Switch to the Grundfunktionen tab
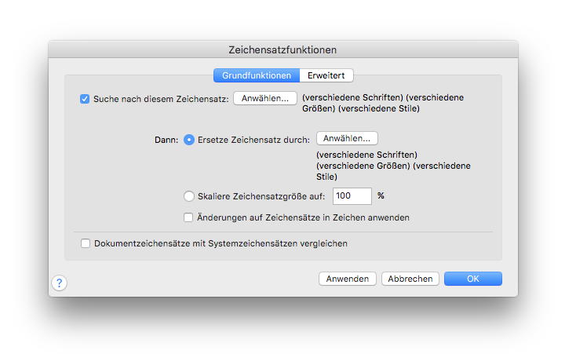This screenshot has width=587, height=354. tap(257, 75)
